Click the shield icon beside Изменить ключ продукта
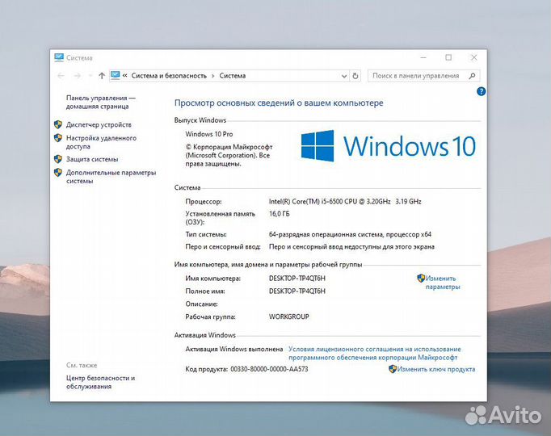 point(393,369)
